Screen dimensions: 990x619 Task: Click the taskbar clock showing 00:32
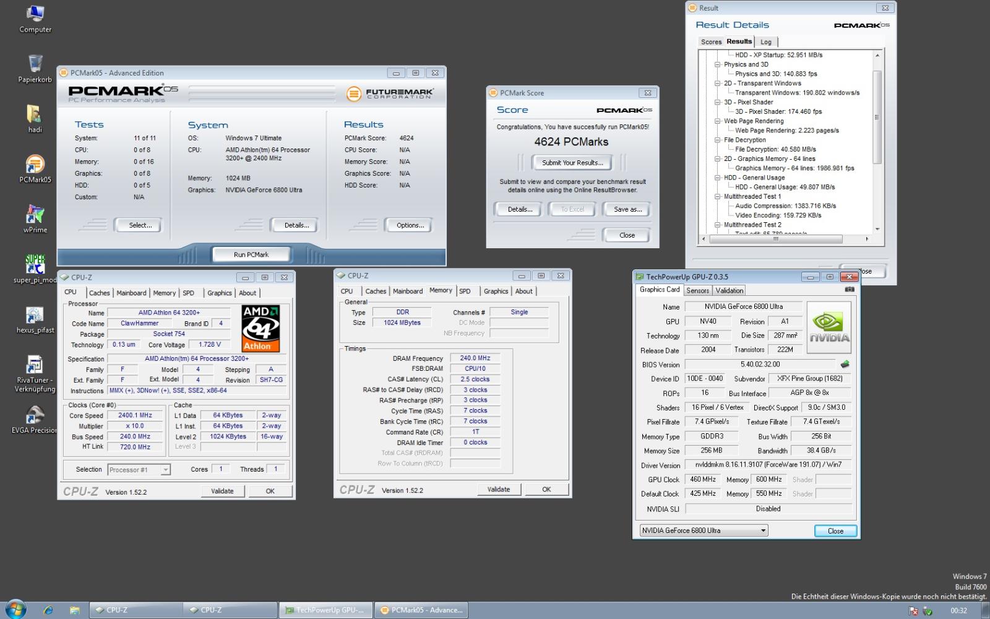tap(958, 610)
